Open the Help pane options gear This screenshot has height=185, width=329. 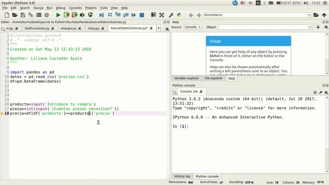(326, 27)
